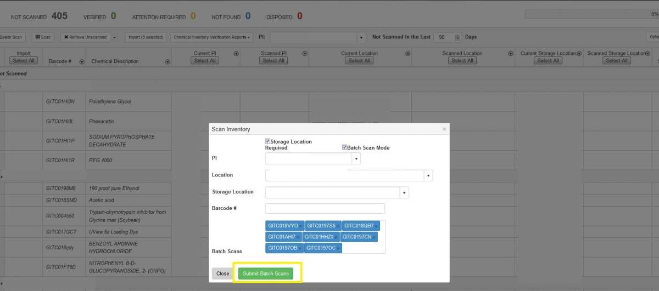Expand the Storage Location dropdown in dialog
659x291 pixels.
point(405,192)
